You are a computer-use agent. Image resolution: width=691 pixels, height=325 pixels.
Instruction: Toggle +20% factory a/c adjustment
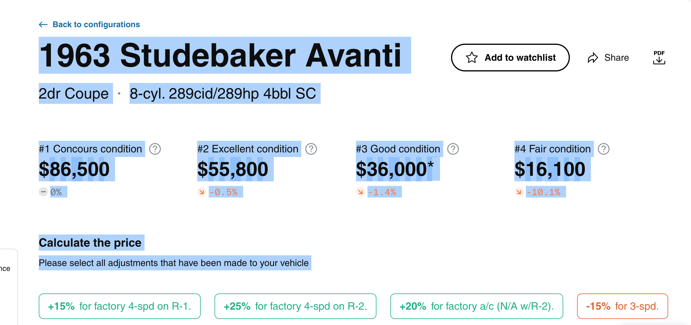coord(476,306)
